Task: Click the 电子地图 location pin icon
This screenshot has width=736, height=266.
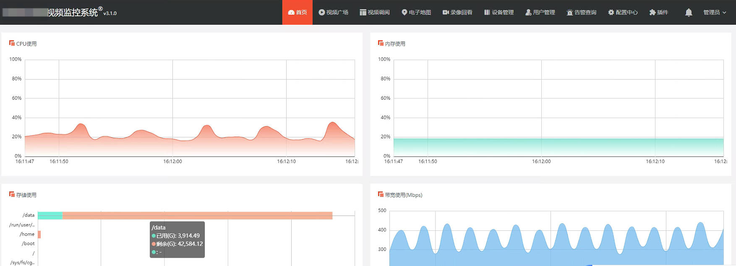Action: coord(405,13)
